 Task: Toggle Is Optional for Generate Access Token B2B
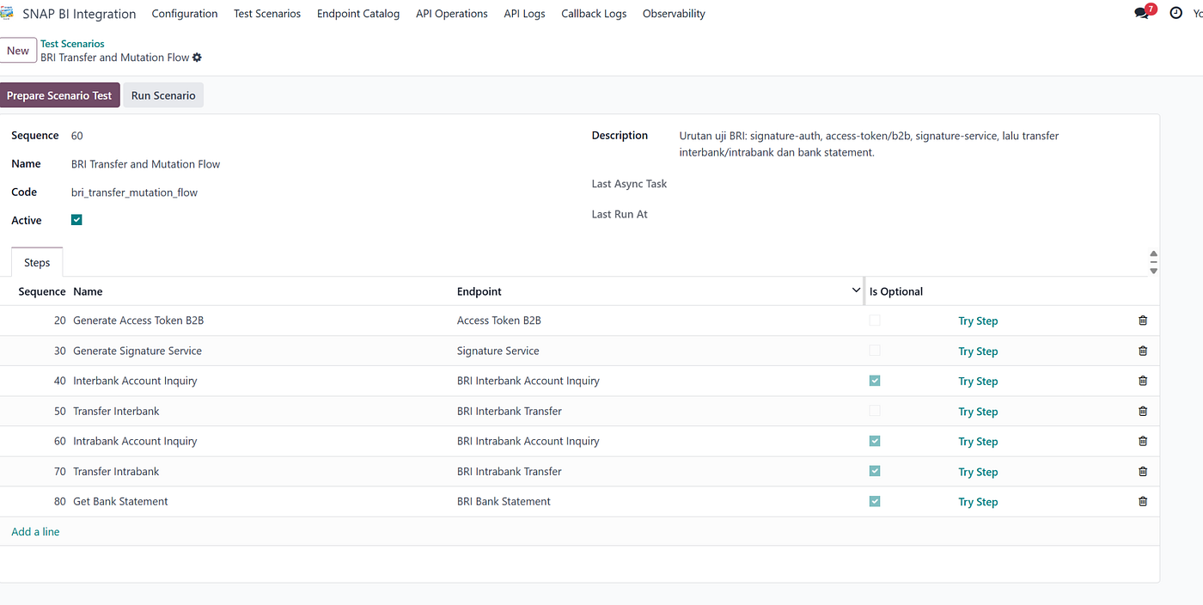[x=875, y=321]
